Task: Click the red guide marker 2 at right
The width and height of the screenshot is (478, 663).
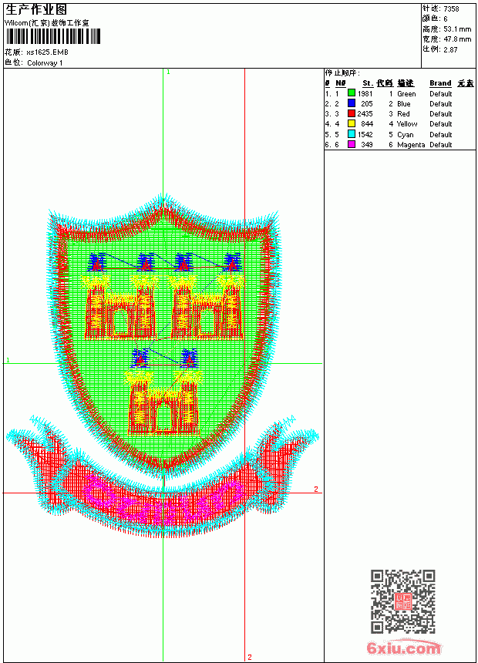Action: point(315,489)
